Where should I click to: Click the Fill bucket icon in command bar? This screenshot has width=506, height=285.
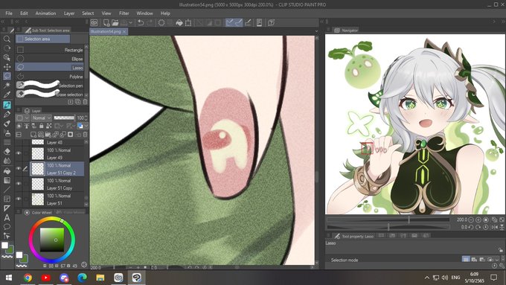[x=179, y=22]
